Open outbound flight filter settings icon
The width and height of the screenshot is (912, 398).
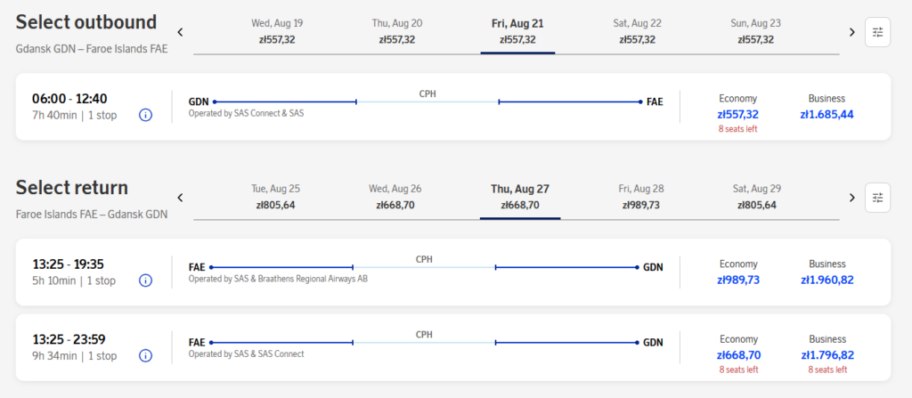[x=877, y=32]
